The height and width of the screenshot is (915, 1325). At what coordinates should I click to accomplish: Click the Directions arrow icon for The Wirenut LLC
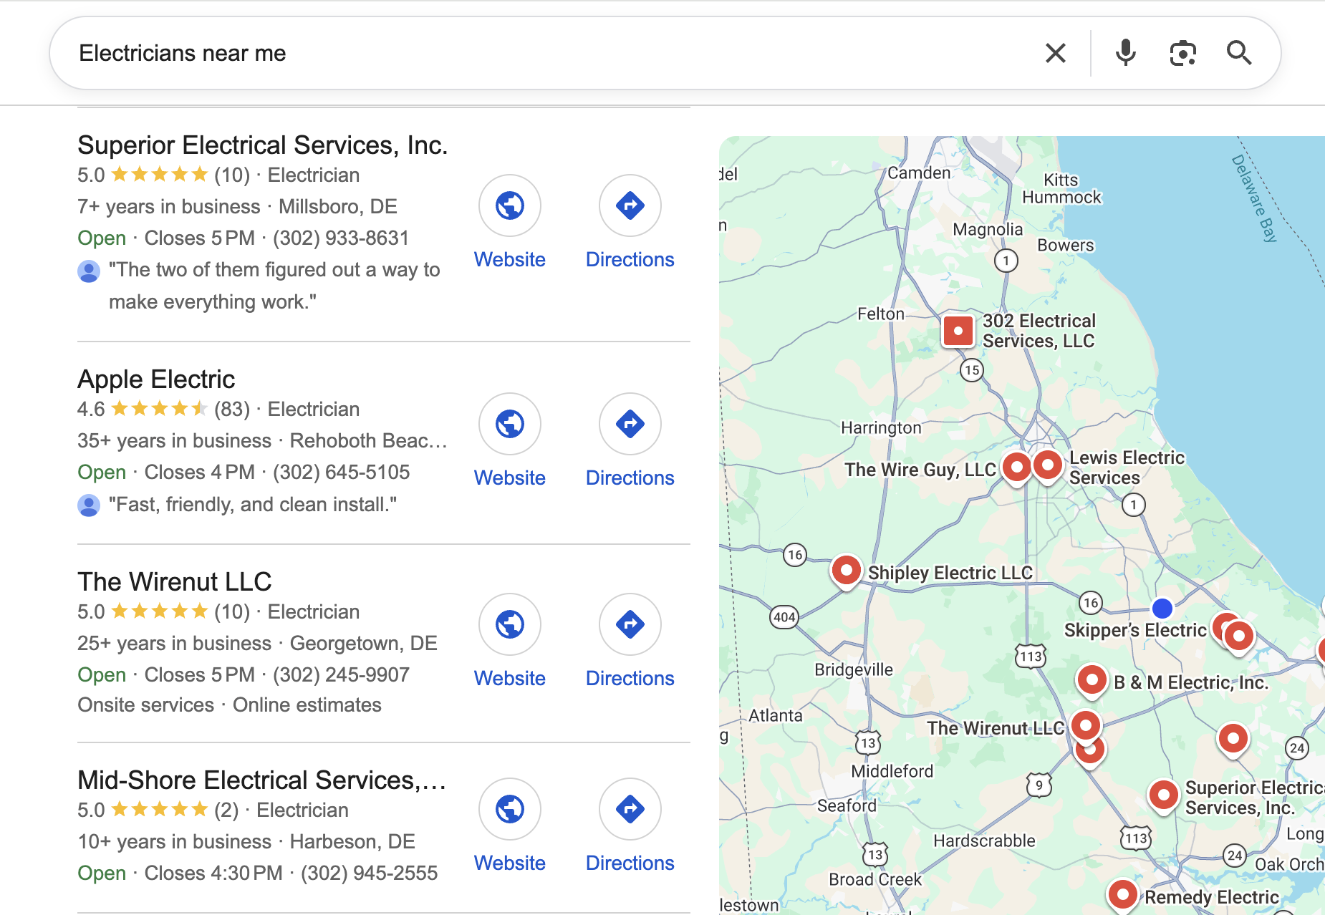point(630,624)
